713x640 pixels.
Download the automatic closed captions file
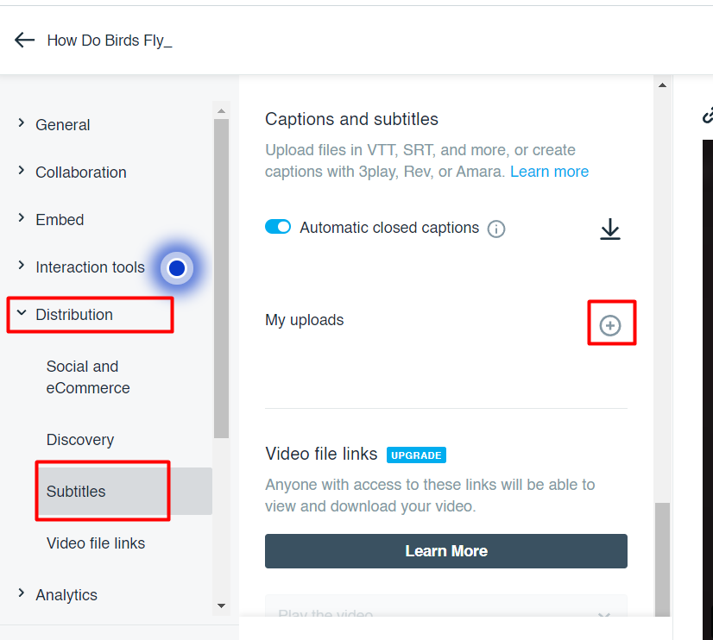coord(609,229)
